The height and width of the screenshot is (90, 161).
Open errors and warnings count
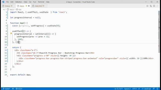click(x=19, y=89)
